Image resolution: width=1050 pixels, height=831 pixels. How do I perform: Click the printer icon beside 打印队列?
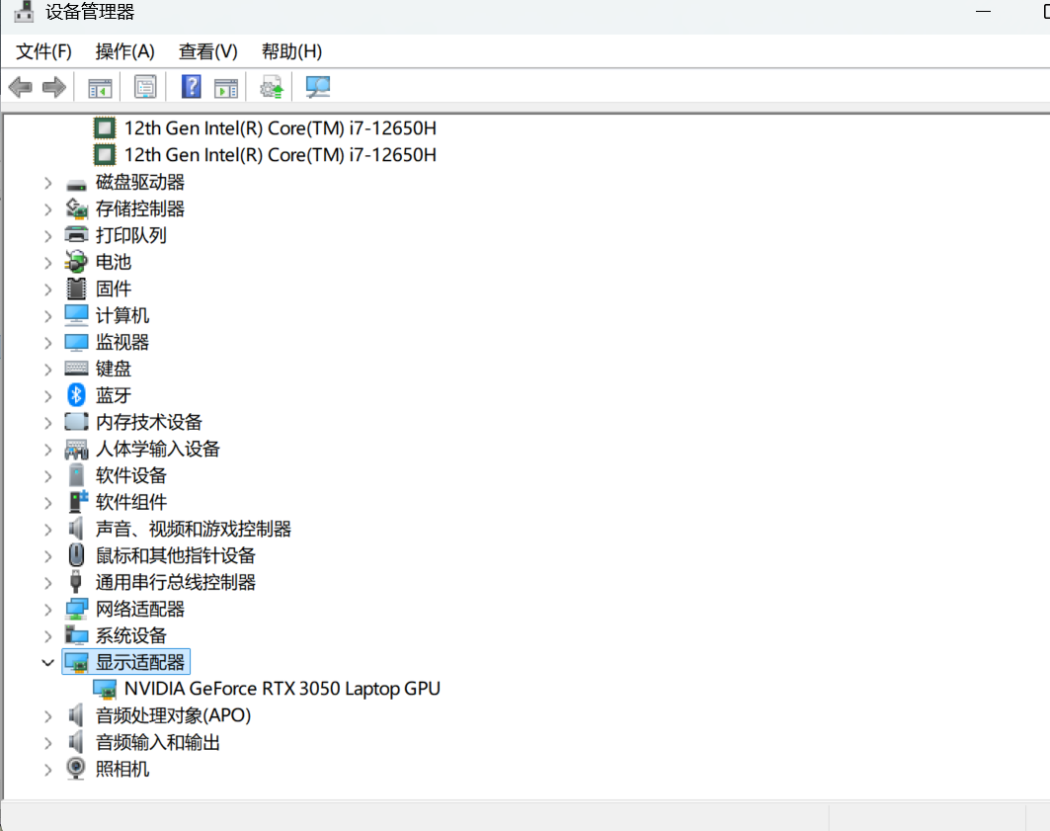[x=76, y=235]
